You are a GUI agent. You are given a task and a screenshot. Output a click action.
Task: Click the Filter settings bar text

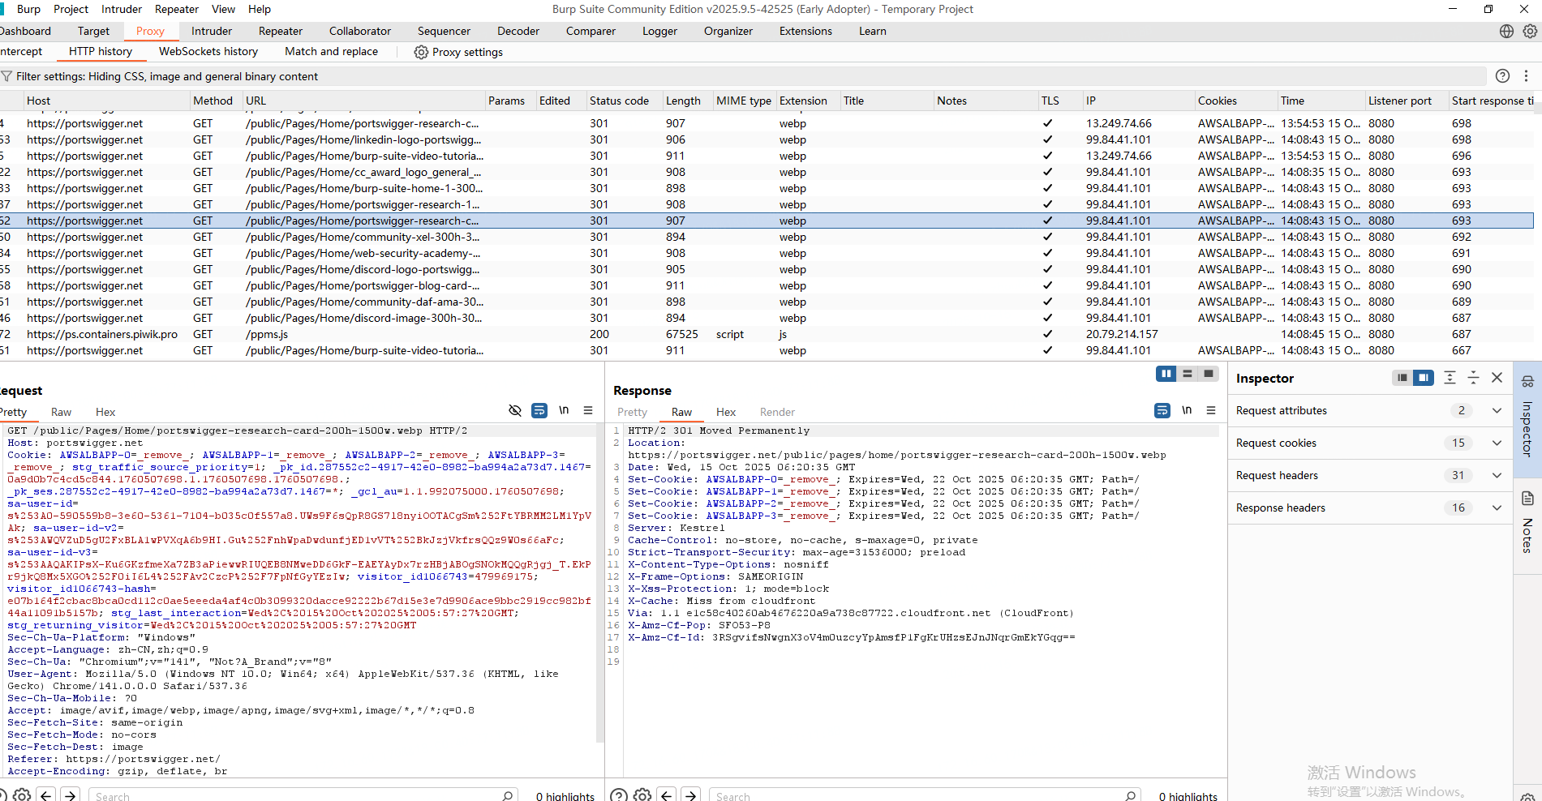pyautogui.click(x=167, y=76)
